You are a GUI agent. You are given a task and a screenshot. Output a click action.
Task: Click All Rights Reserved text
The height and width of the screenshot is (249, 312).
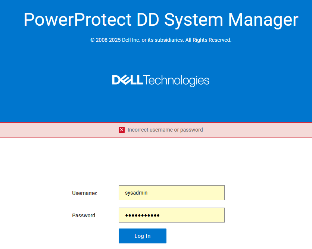pos(208,40)
